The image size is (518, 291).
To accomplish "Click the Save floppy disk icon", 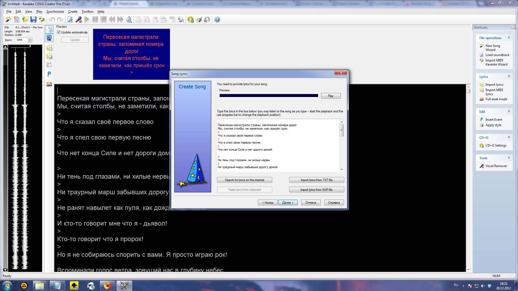I will pyautogui.click(x=33, y=19).
